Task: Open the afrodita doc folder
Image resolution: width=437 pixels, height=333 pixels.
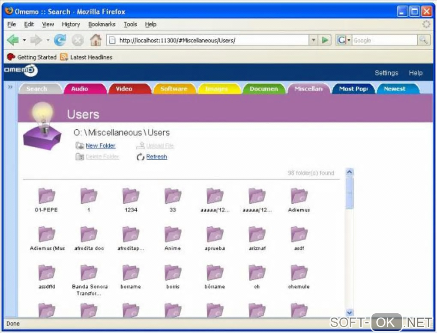Action: [89, 238]
